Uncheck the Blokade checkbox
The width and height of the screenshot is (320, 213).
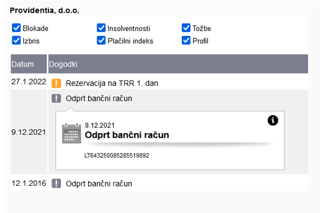click(x=16, y=28)
